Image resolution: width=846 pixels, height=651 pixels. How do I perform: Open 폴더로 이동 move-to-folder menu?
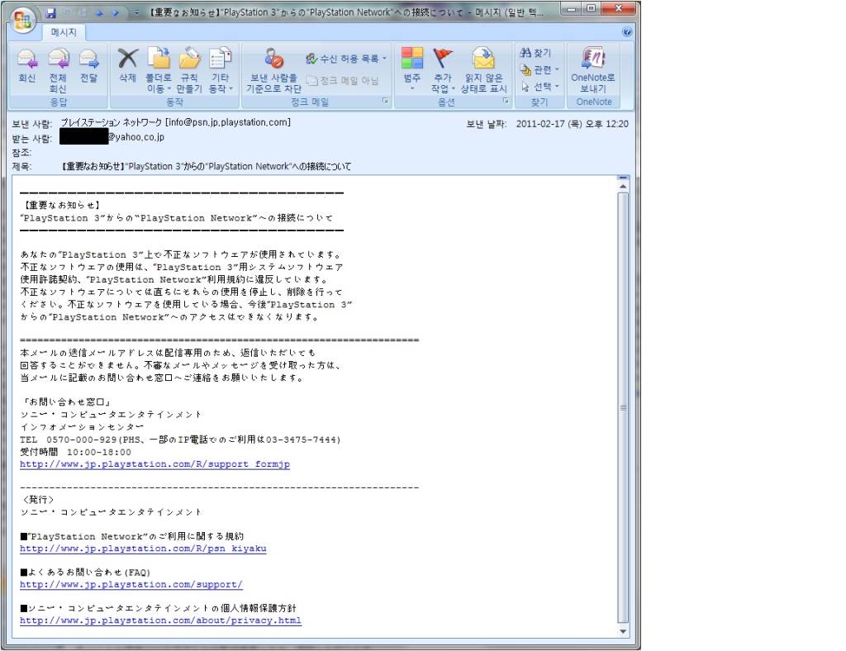click(158, 70)
